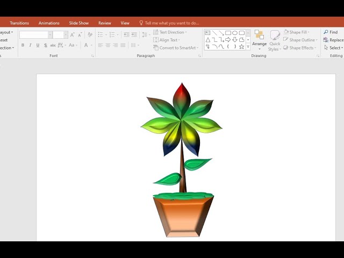Click the Arrange button
The width and height of the screenshot is (344, 258).
coord(259,40)
